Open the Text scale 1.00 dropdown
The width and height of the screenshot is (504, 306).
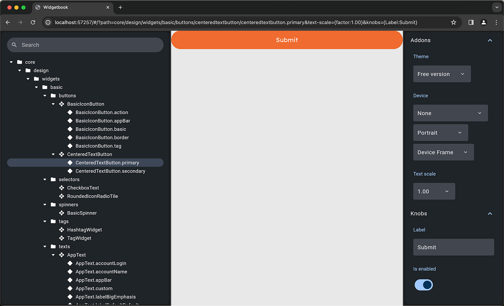(434, 191)
